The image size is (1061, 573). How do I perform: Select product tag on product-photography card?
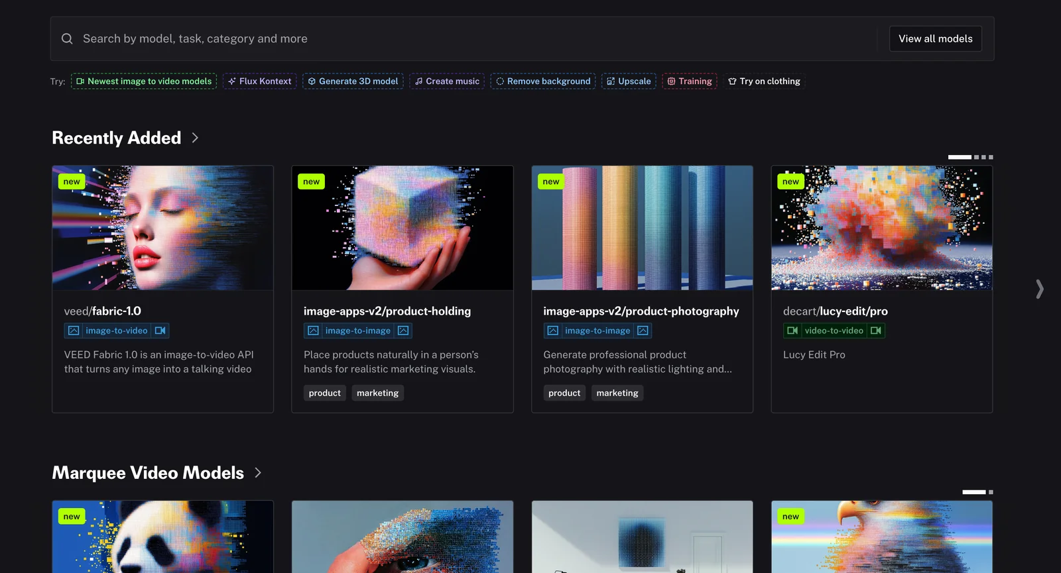pos(564,393)
